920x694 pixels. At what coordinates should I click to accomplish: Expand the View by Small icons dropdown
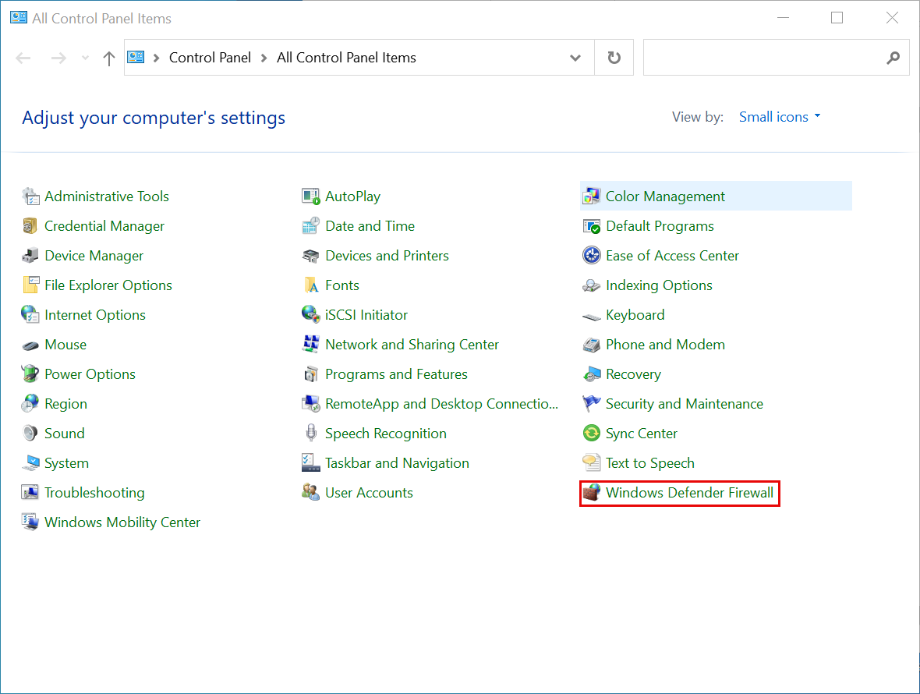[780, 117]
